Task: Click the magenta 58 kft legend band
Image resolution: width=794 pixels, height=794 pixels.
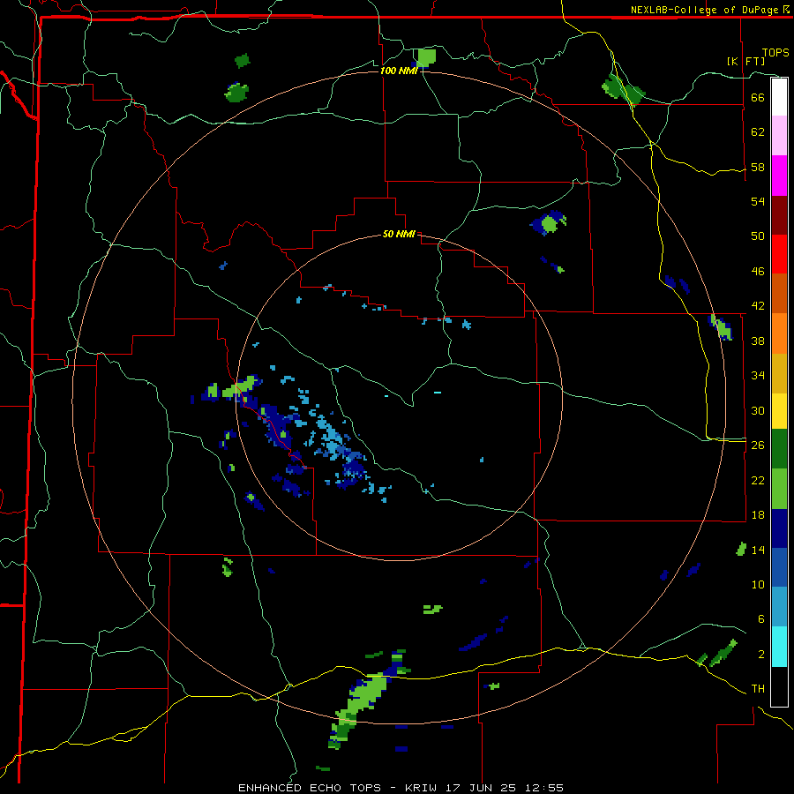Action: tap(779, 176)
